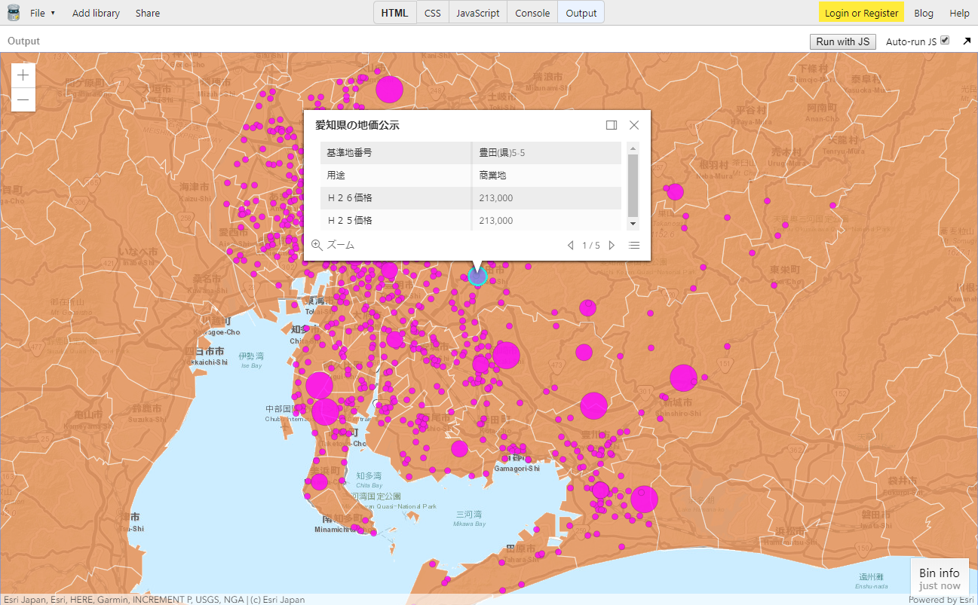This screenshot has height=605, width=978.
Task: Toggle the Auto-run JS checkbox
Action: pyautogui.click(x=945, y=41)
